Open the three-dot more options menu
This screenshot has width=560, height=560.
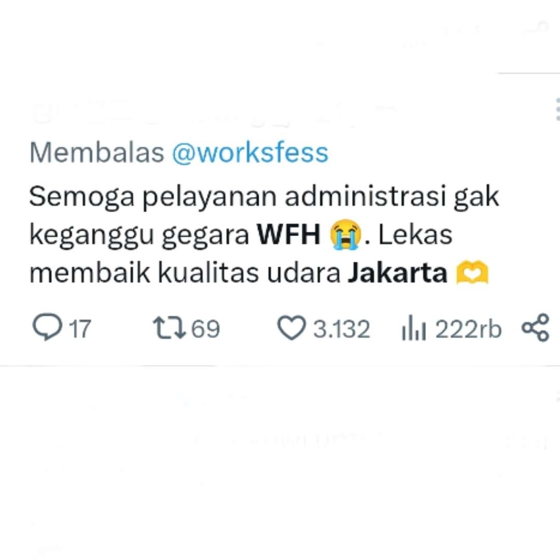557,109
